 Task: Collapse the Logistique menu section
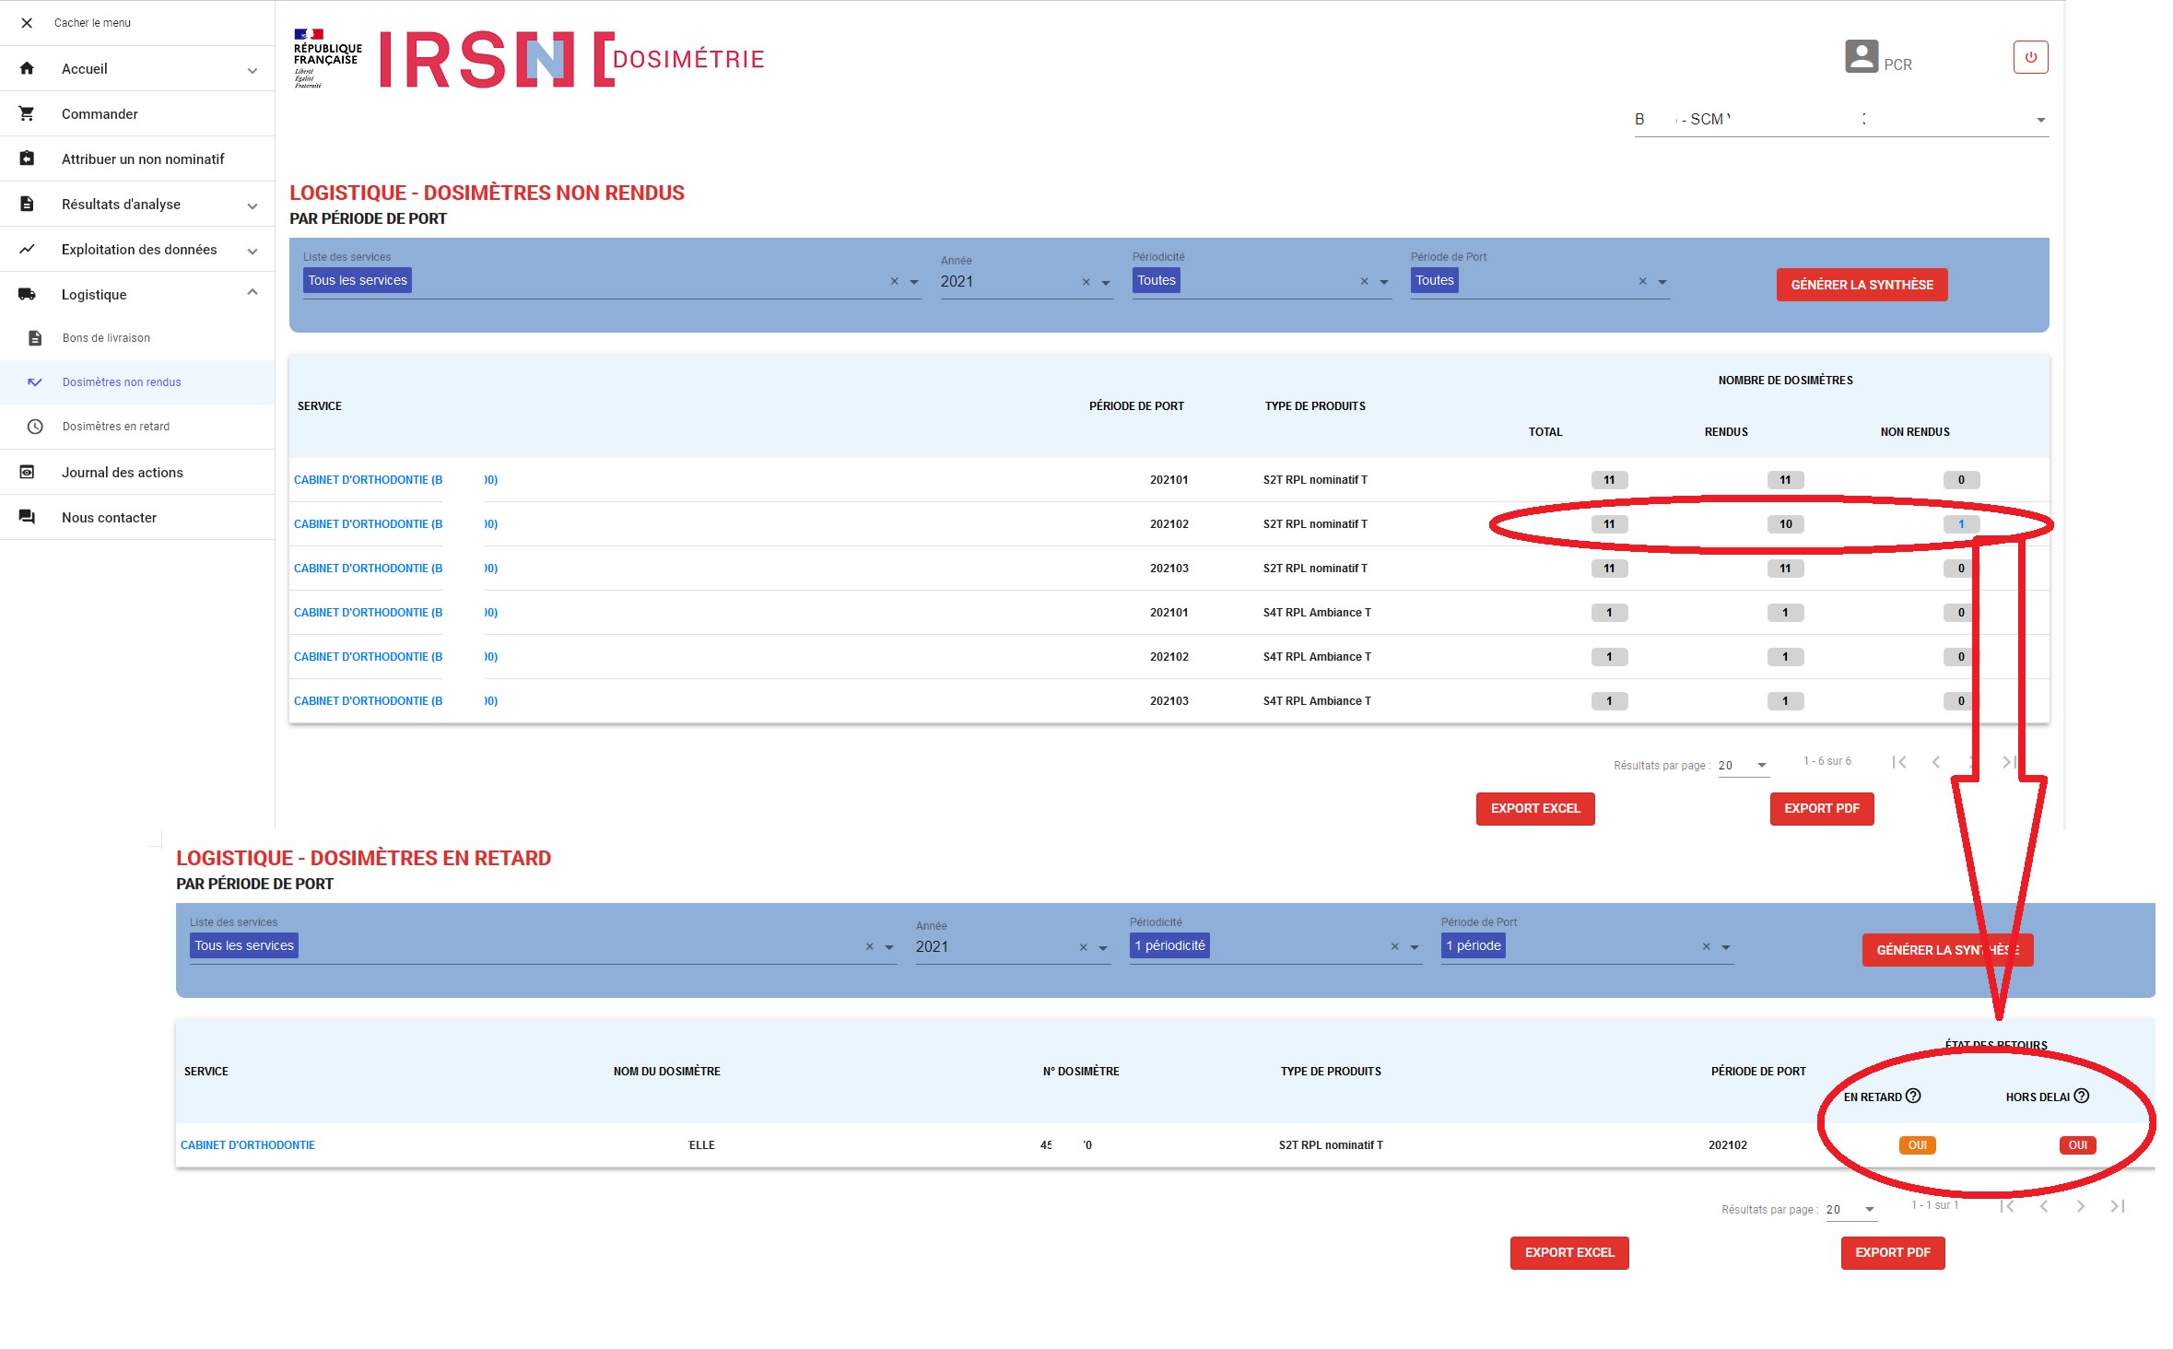[x=253, y=293]
